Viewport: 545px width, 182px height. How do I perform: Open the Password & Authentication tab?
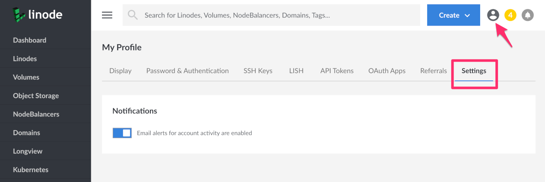(x=187, y=71)
